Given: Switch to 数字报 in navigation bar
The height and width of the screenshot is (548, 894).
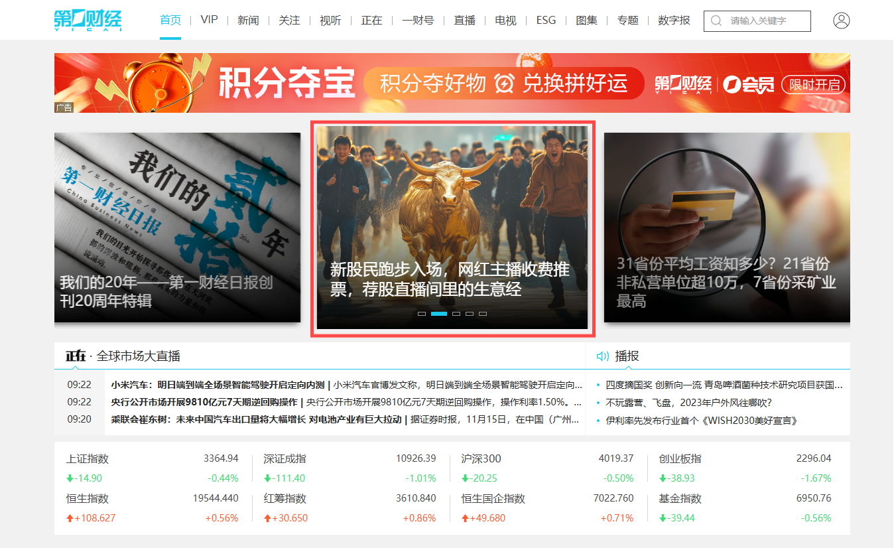Looking at the screenshot, I should coord(674,20).
